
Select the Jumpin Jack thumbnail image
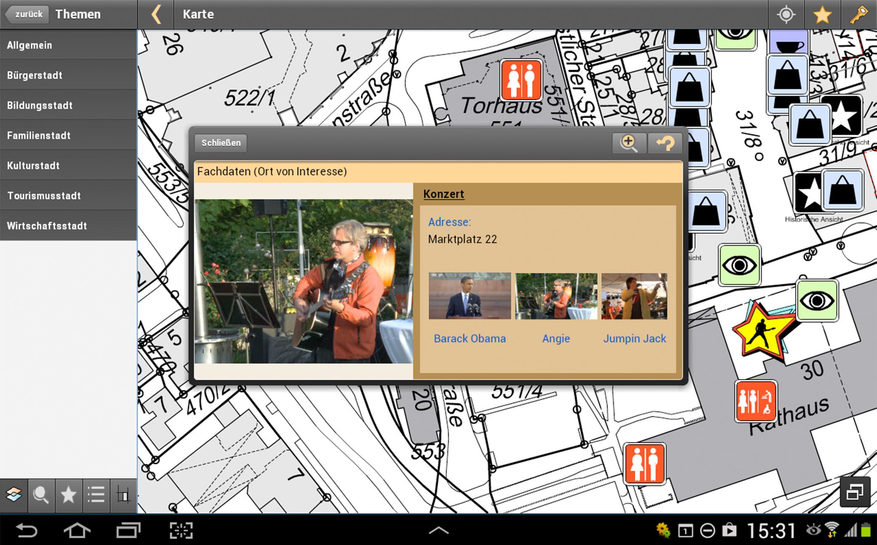[x=634, y=296]
